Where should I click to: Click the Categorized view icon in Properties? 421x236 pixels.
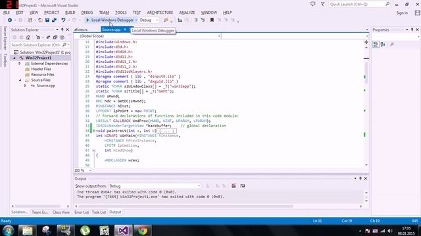click(x=376, y=45)
